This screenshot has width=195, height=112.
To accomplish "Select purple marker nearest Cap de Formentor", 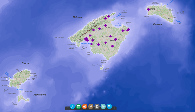I will point(109,16).
